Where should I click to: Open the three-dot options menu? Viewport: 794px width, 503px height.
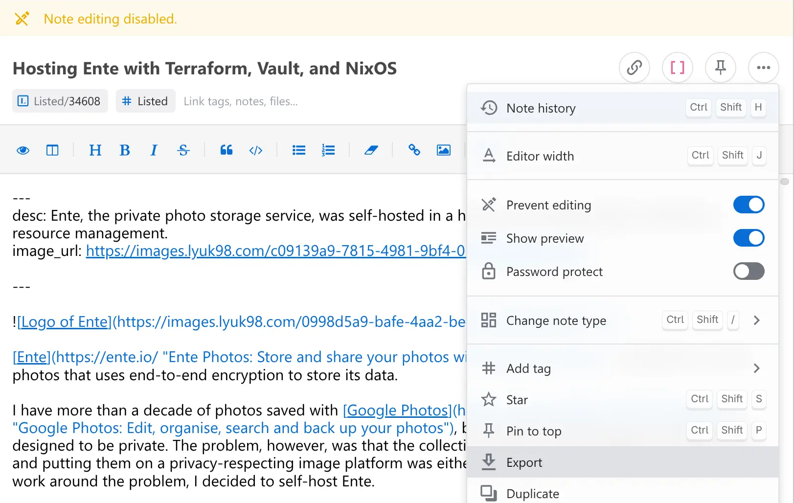click(x=763, y=68)
